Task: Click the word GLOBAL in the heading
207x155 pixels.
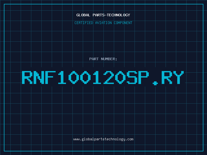Action: (x=83, y=15)
